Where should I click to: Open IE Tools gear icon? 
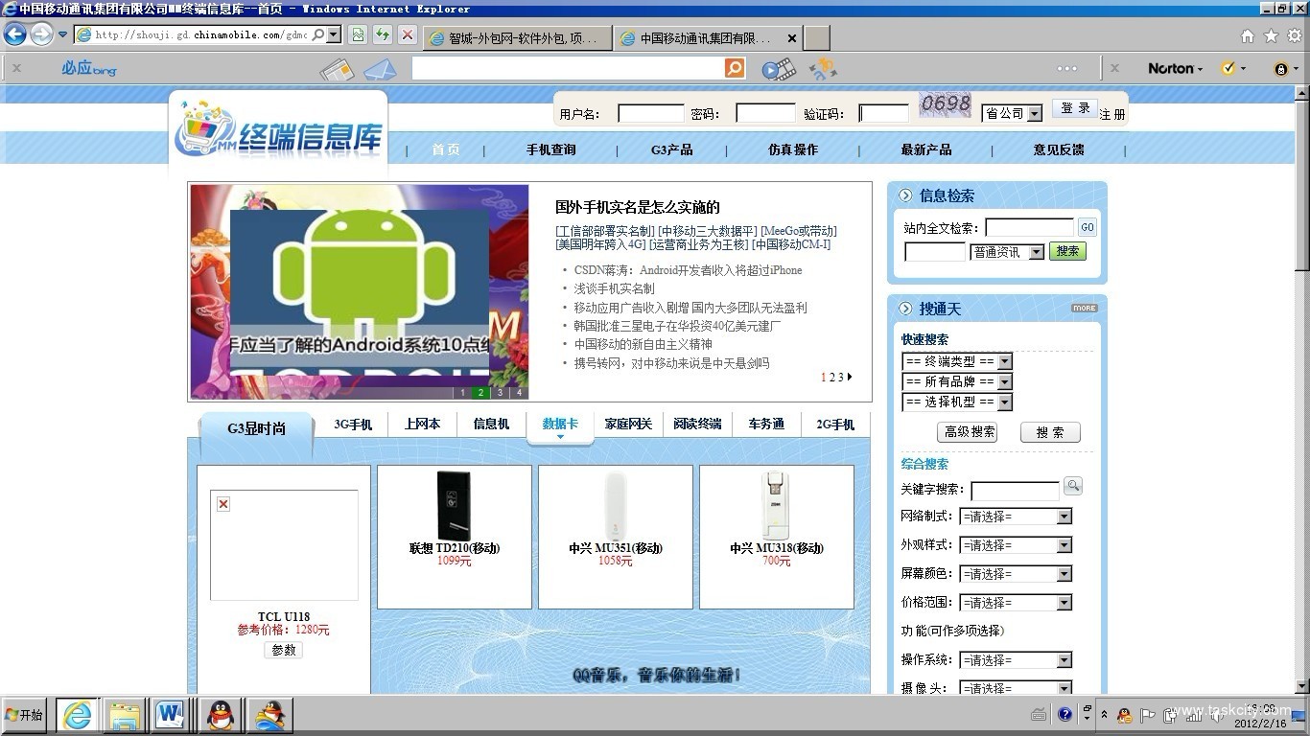[1295, 36]
